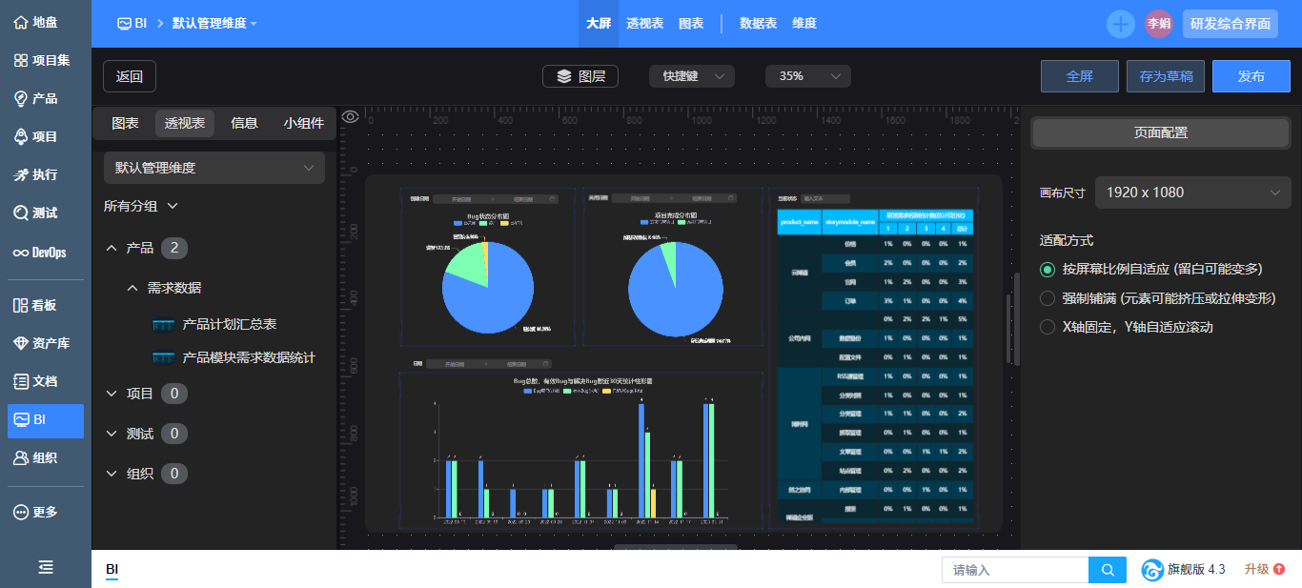The image size is (1302, 588).
Task: Click the 发布 publish button
Action: (1251, 76)
